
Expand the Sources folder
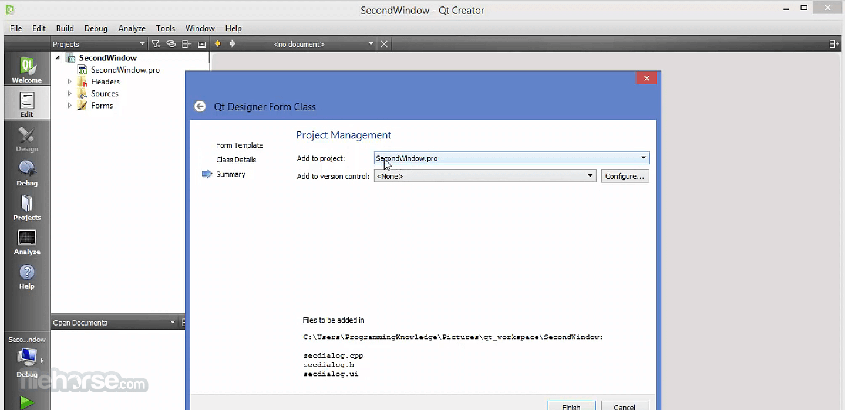coord(69,93)
